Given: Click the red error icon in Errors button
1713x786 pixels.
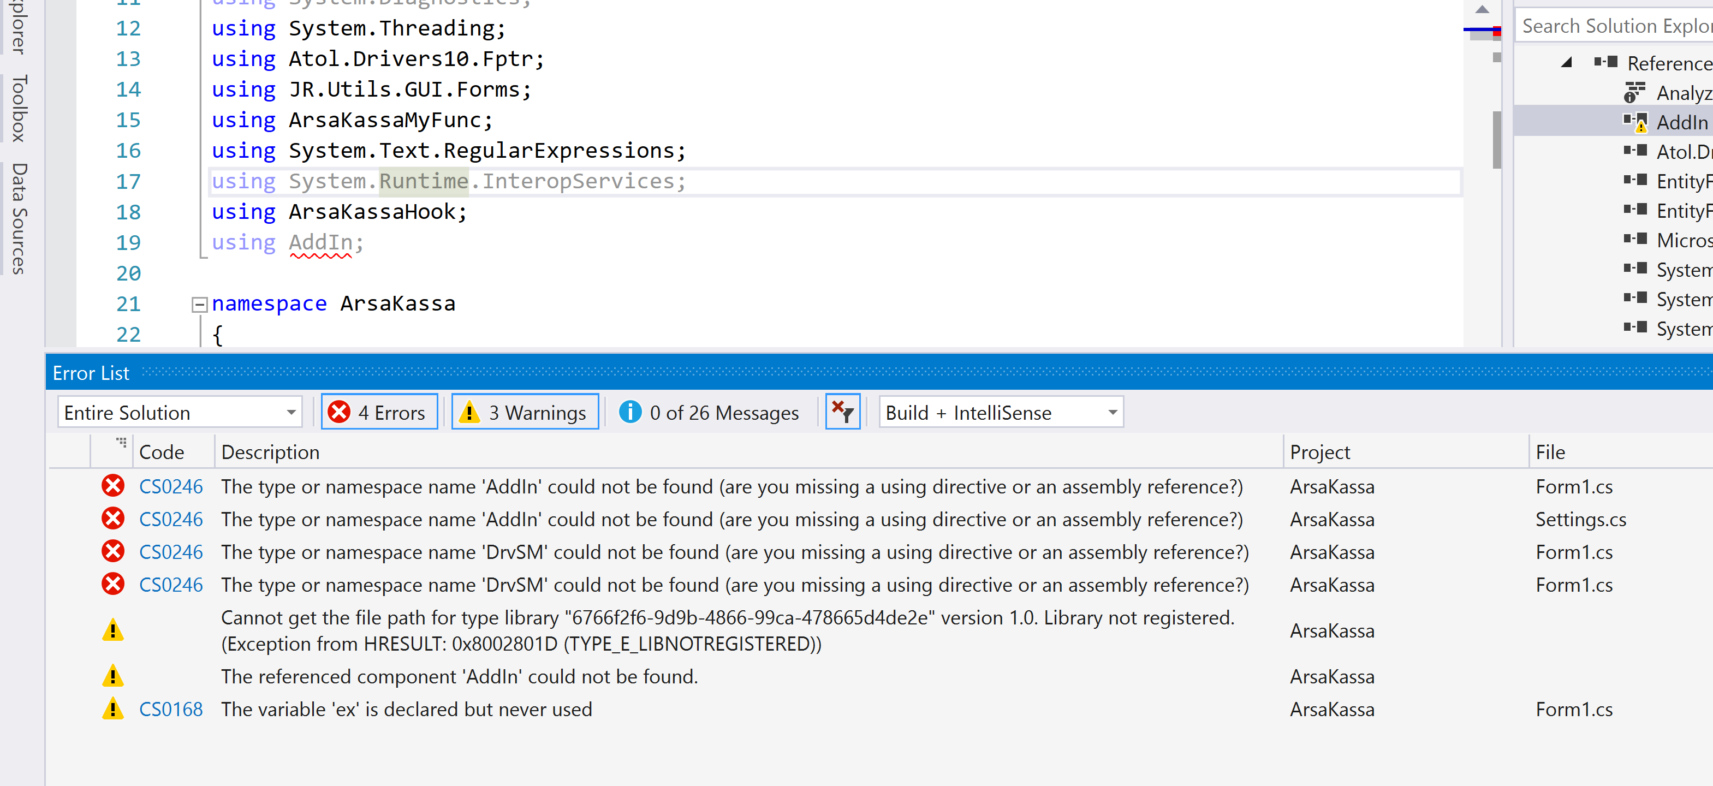Looking at the screenshot, I should click(x=339, y=412).
